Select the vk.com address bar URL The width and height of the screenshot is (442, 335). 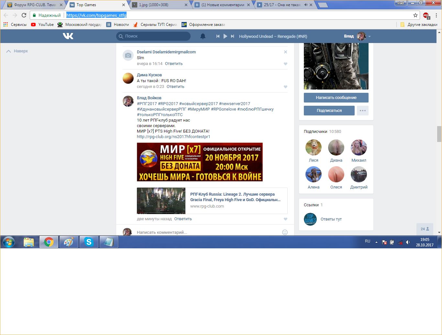point(96,15)
